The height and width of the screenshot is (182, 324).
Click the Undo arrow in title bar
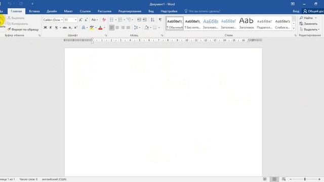point(10,4)
